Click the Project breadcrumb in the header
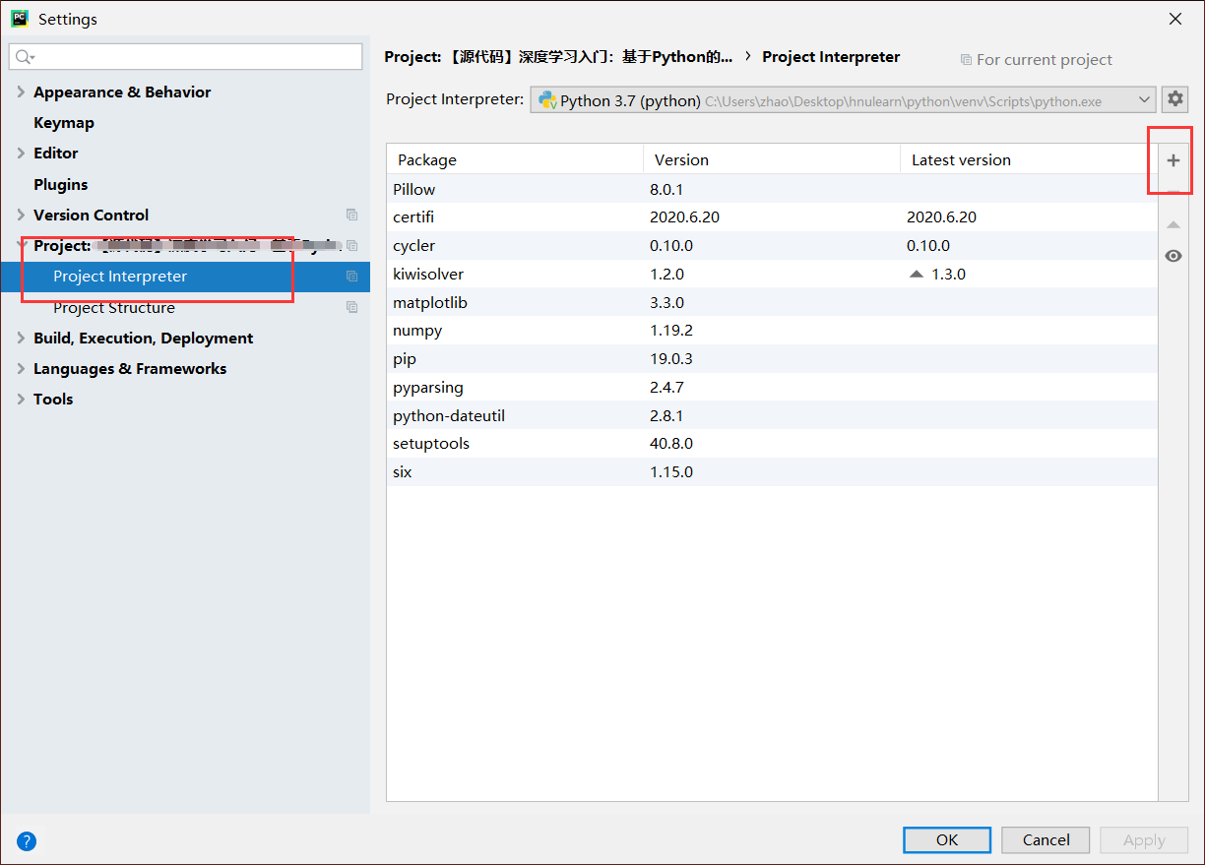 pyautogui.click(x=558, y=57)
